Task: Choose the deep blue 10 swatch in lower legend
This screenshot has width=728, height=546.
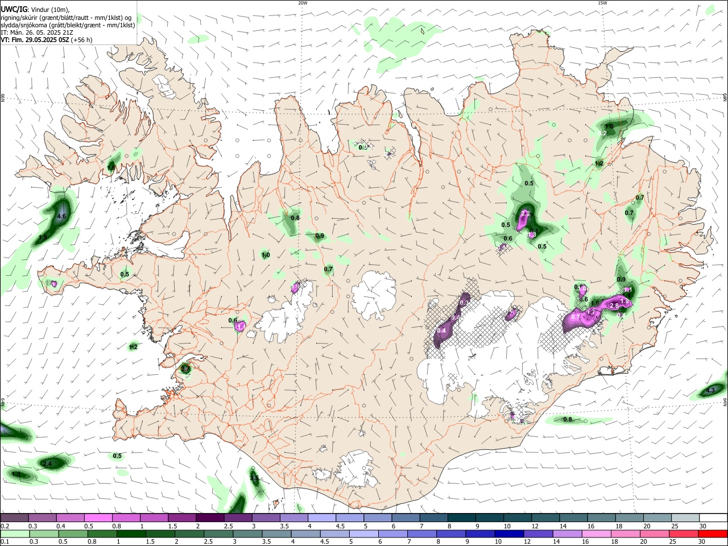Action: coord(508,533)
